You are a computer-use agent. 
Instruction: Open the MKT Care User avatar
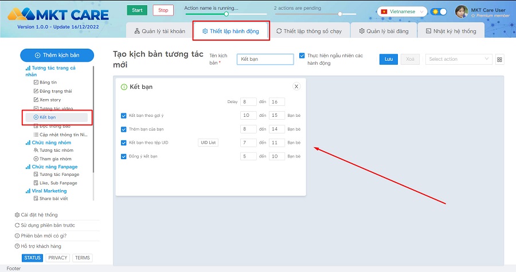point(461,12)
